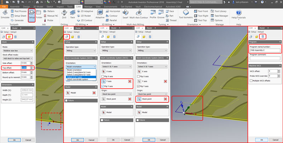Choose 'Select coordinate system' from orientation list
Viewport: 283px width, 143px height.
pos(81,79)
